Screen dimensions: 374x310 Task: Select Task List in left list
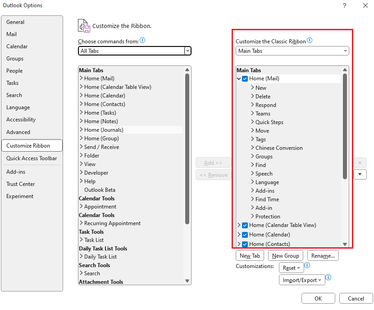[94, 240]
